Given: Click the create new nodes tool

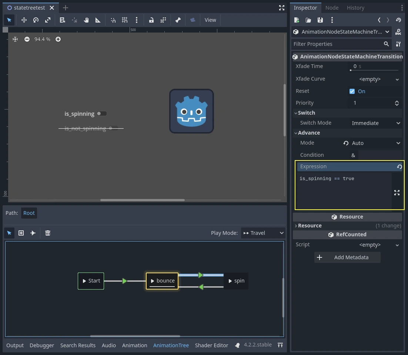Looking at the screenshot, I should (21, 233).
